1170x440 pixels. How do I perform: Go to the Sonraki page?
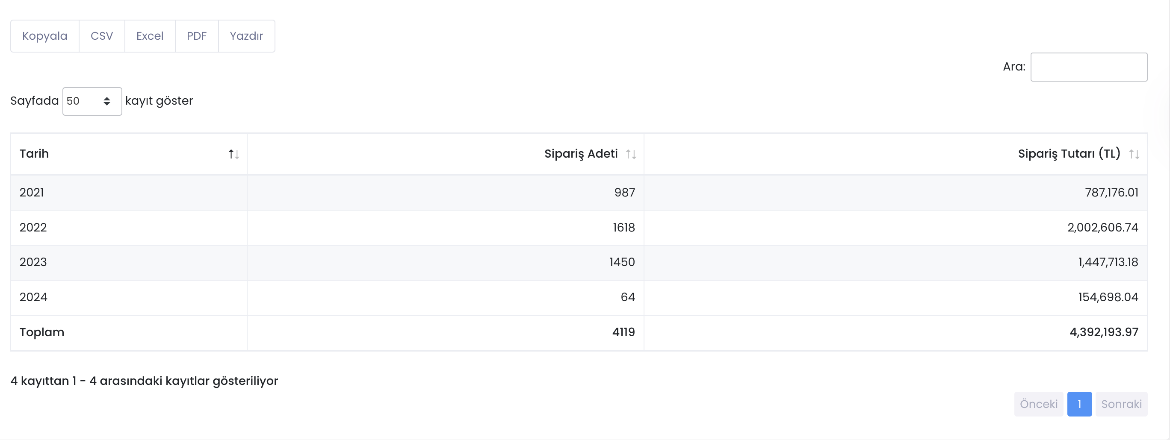(1121, 404)
